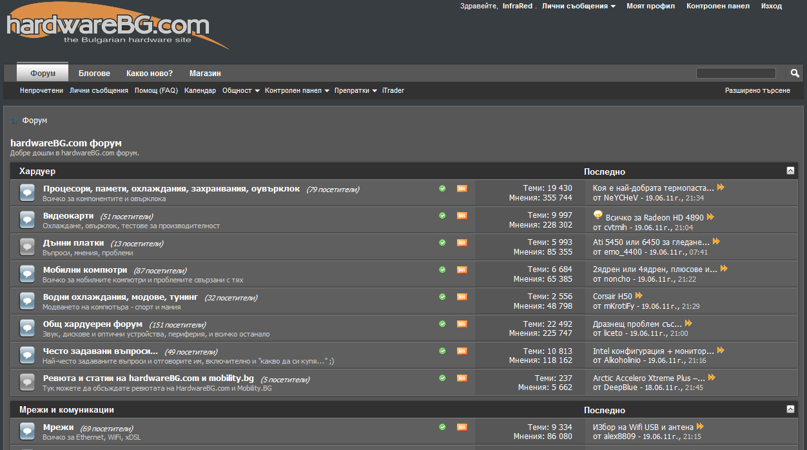Screen dimensions: 807x450
Task: Click the hardwareBG.com logo
Action: (118, 27)
